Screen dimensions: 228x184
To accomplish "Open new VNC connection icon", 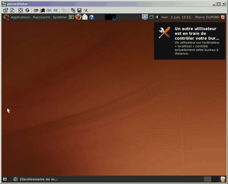I will [x=73, y=10].
